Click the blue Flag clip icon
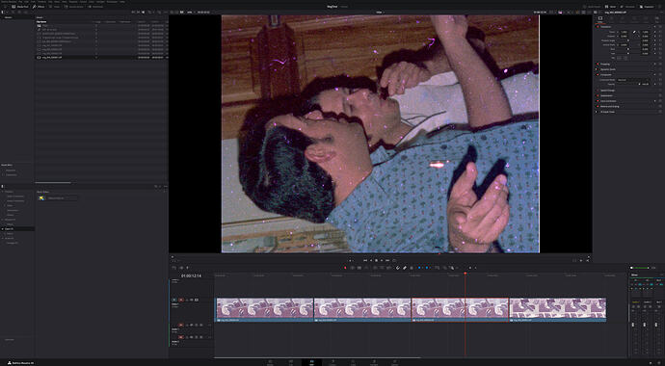The height and width of the screenshot is (366, 665). coord(419,268)
